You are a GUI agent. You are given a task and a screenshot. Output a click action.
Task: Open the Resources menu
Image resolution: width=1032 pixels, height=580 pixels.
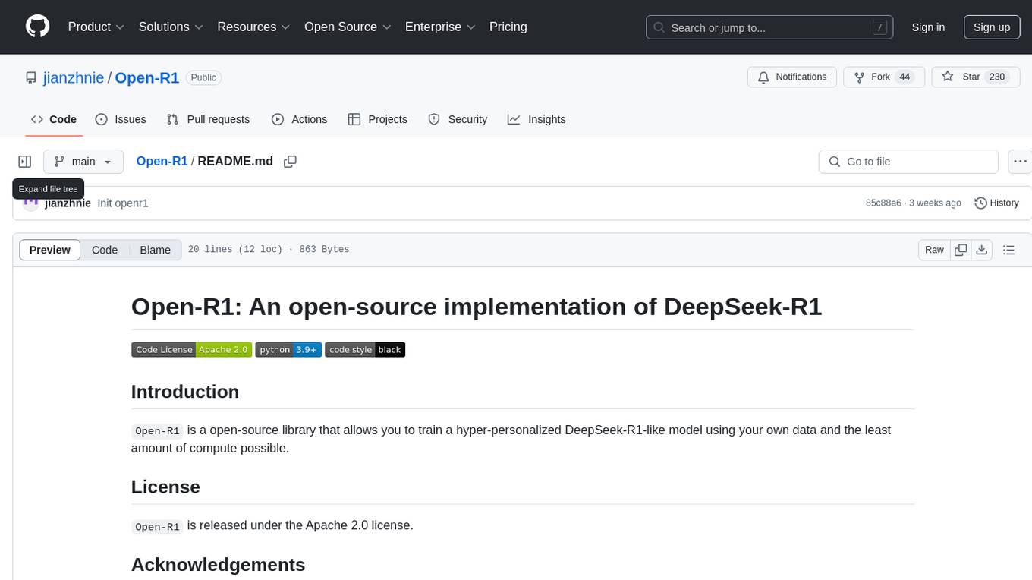click(x=254, y=27)
